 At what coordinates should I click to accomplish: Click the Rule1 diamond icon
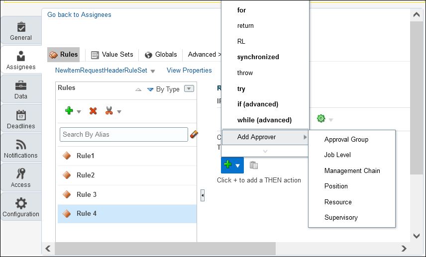(x=67, y=156)
